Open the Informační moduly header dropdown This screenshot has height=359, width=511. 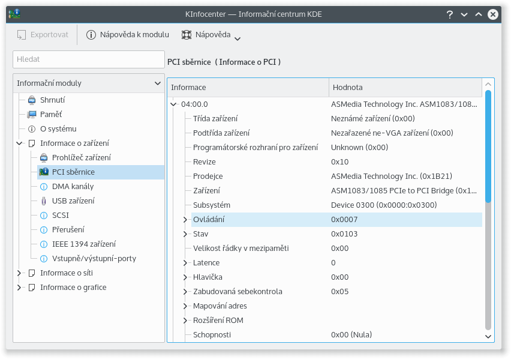[x=158, y=83]
